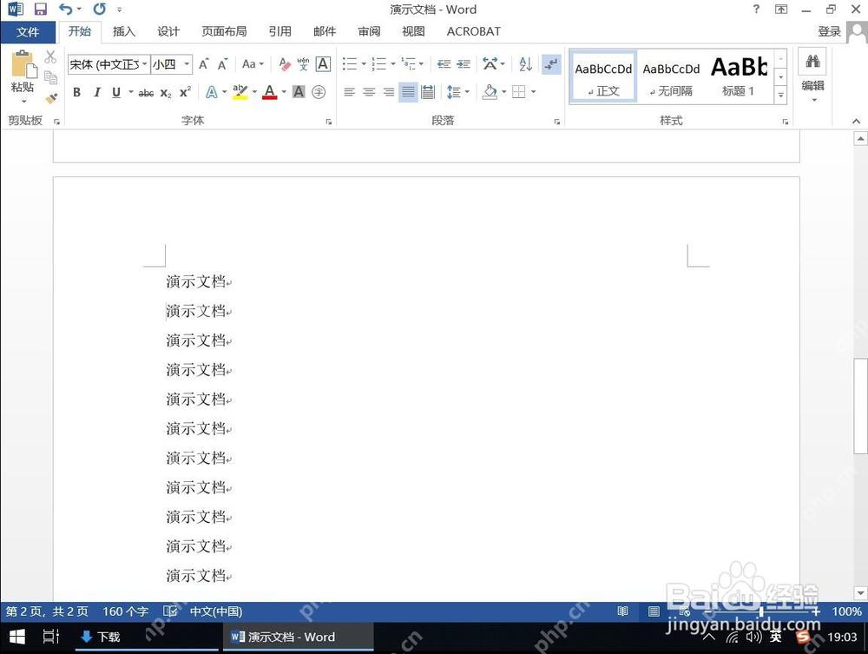Toggle character shading

coord(299,92)
